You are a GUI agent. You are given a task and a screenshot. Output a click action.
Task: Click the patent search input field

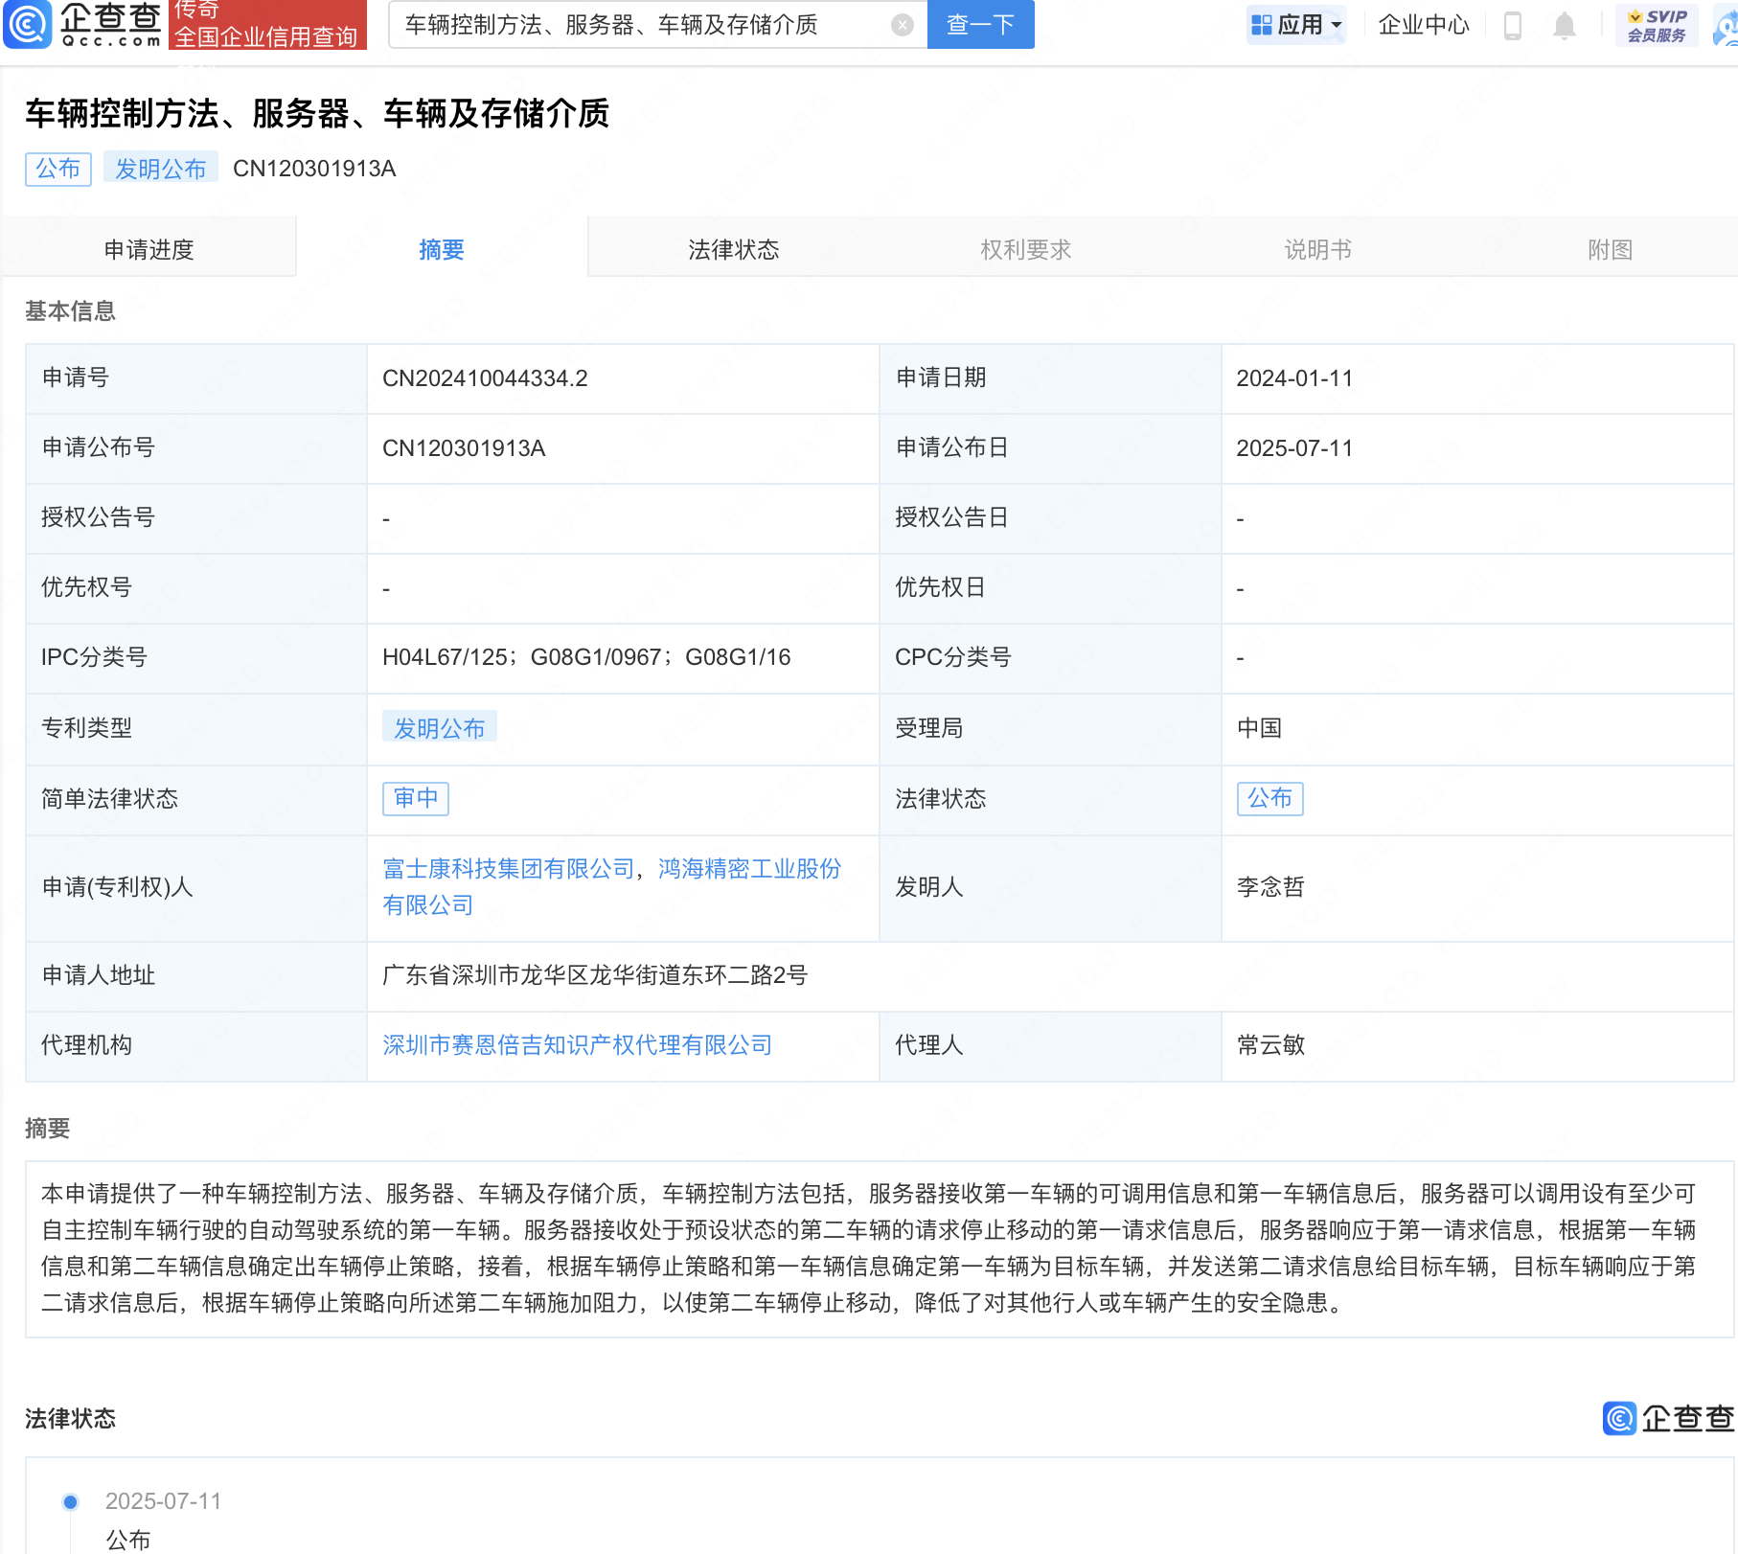coord(642,25)
